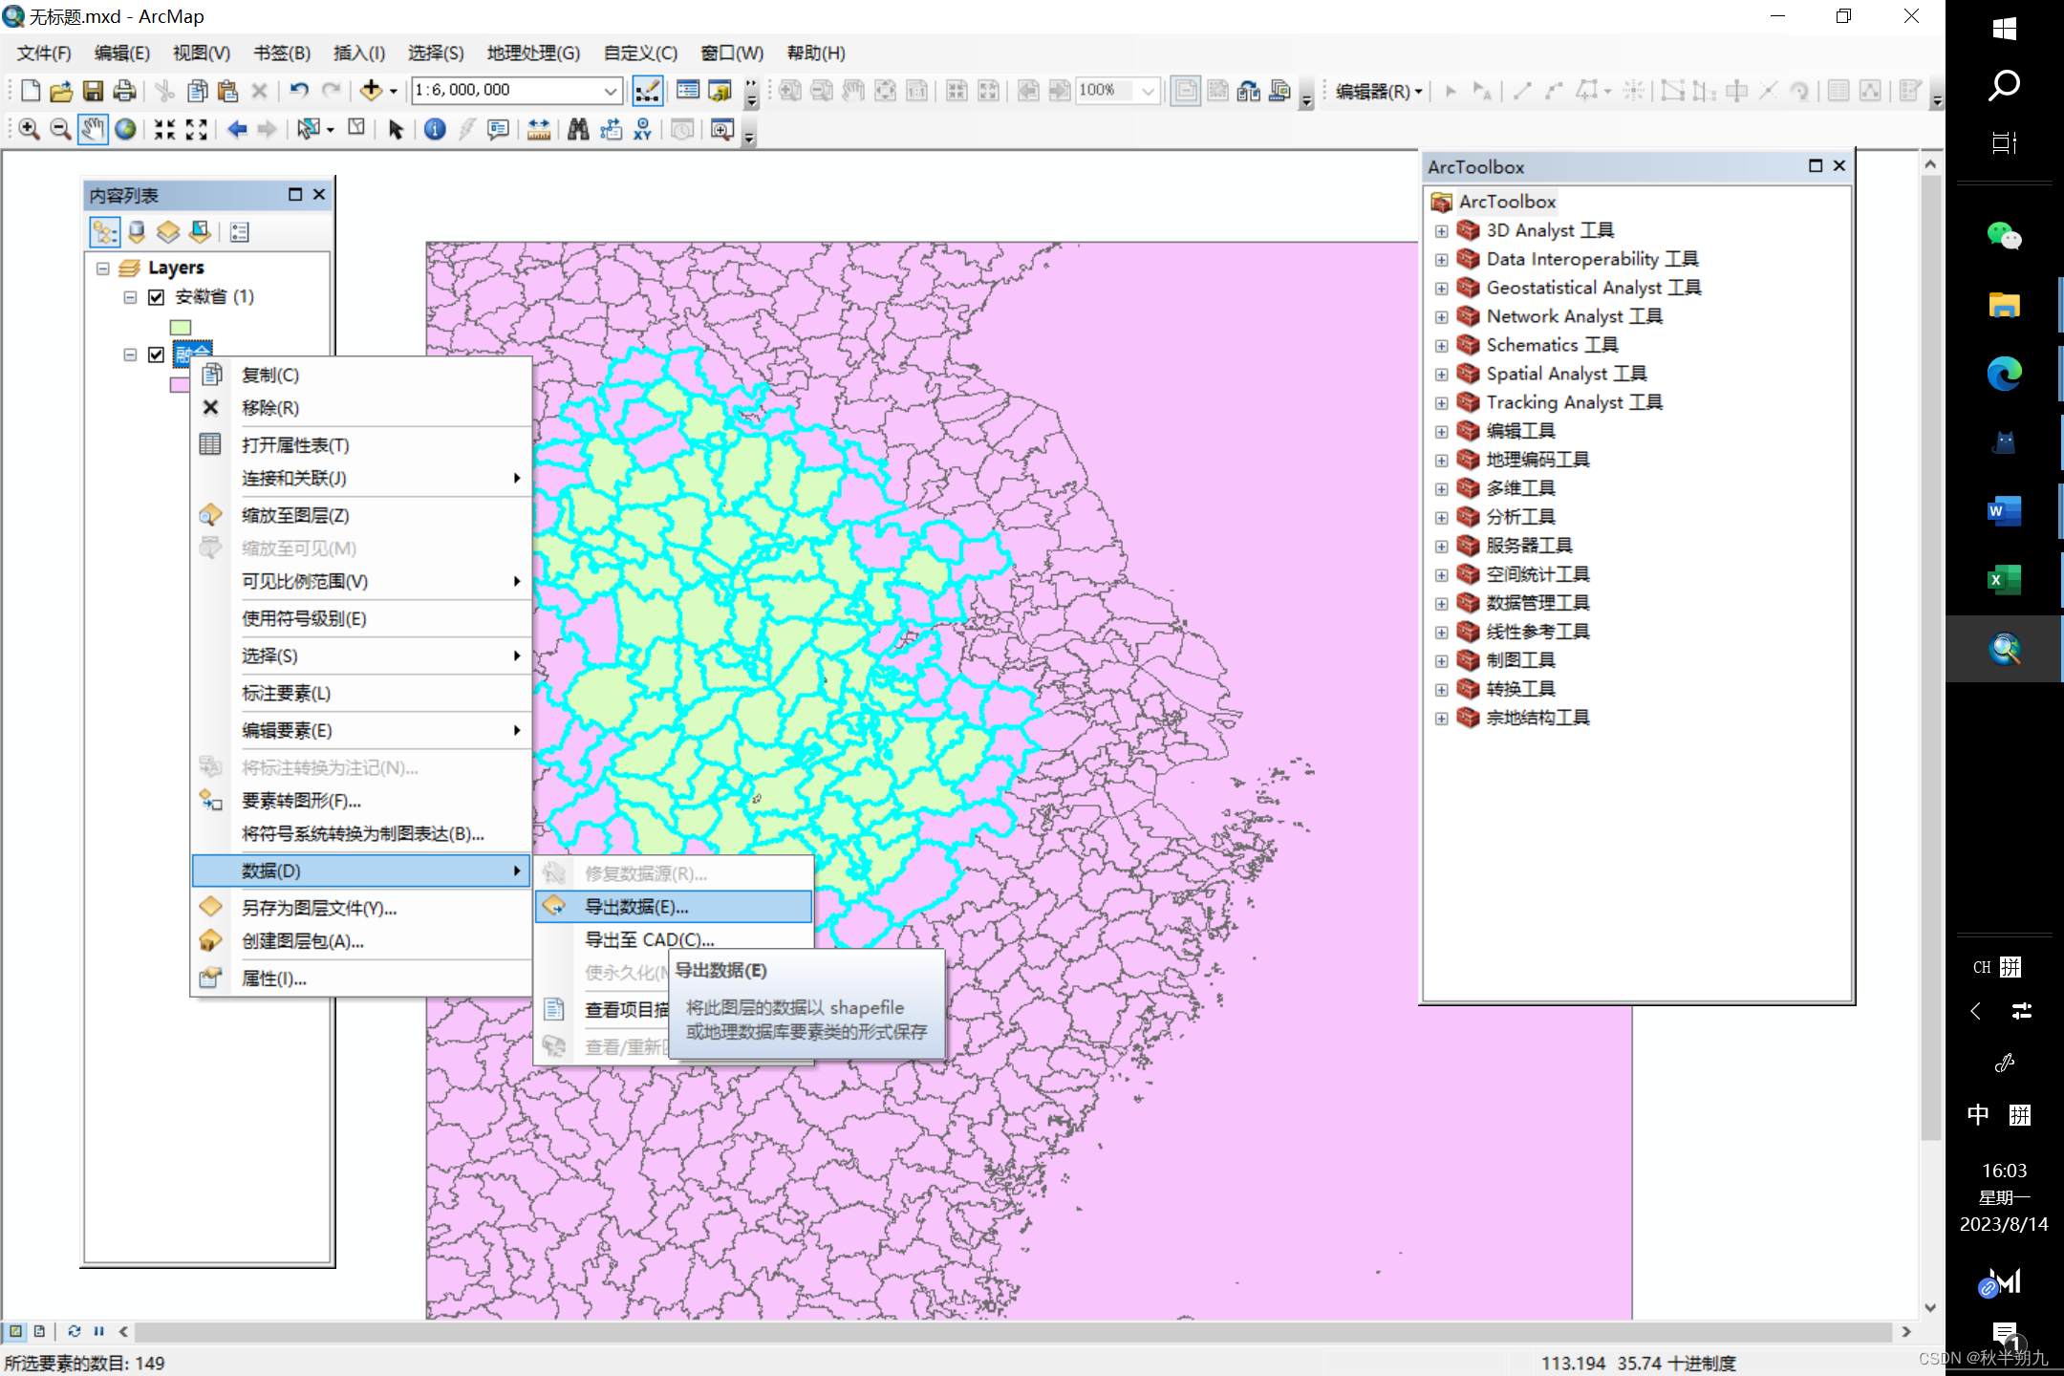Click List By Source icon in contents
2064x1376 pixels.
tap(137, 232)
